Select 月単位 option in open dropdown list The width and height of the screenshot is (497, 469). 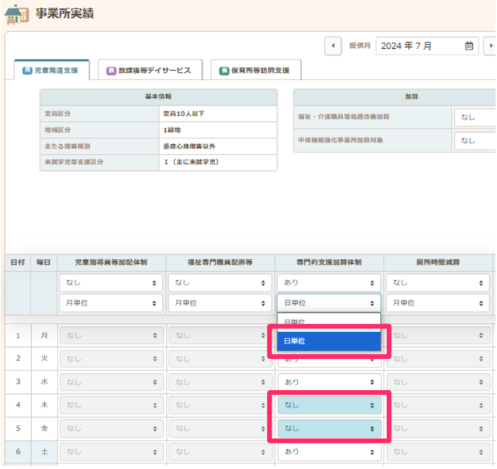[x=328, y=322]
